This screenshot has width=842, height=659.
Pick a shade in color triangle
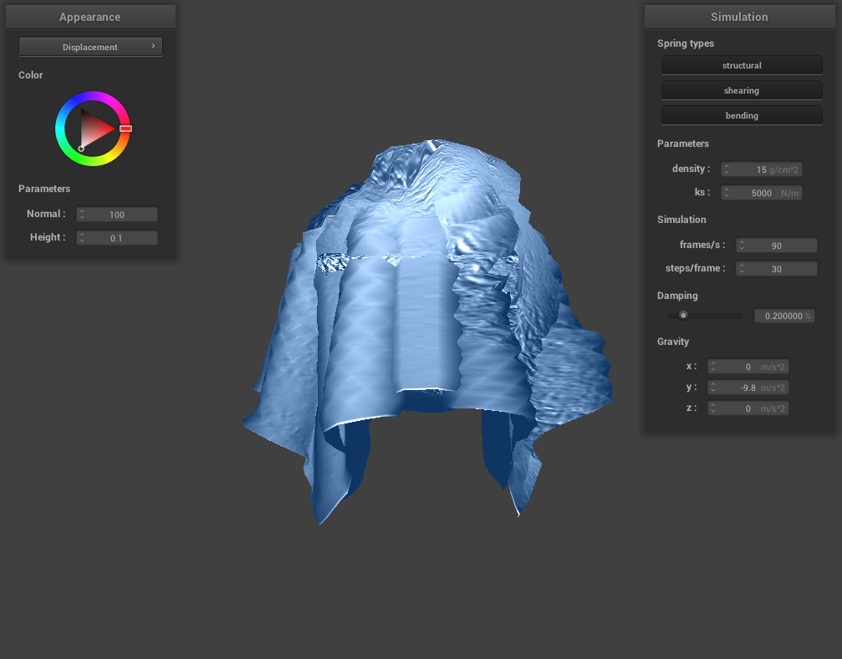coord(95,129)
